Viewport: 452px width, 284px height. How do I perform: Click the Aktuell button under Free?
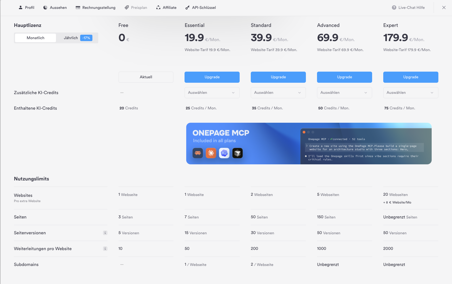(146, 77)
